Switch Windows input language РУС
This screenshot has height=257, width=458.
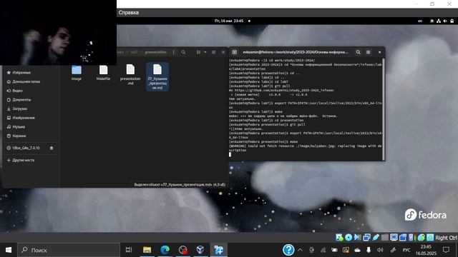406,250
